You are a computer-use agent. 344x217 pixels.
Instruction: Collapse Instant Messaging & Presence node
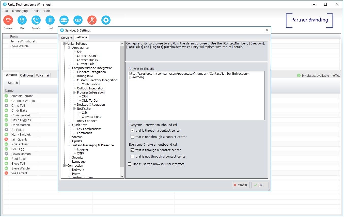69,145
